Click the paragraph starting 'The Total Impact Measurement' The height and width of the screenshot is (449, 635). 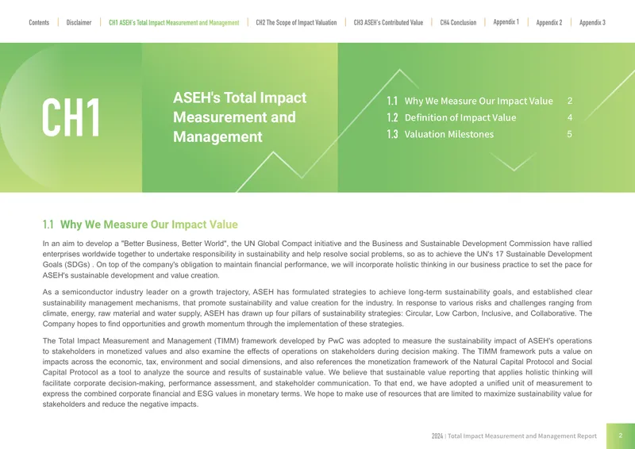[x=317, y=372]
